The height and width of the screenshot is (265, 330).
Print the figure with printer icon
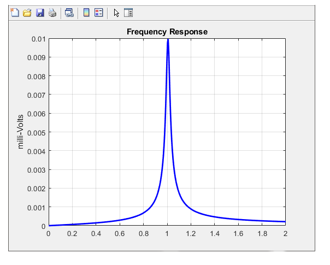52,13
